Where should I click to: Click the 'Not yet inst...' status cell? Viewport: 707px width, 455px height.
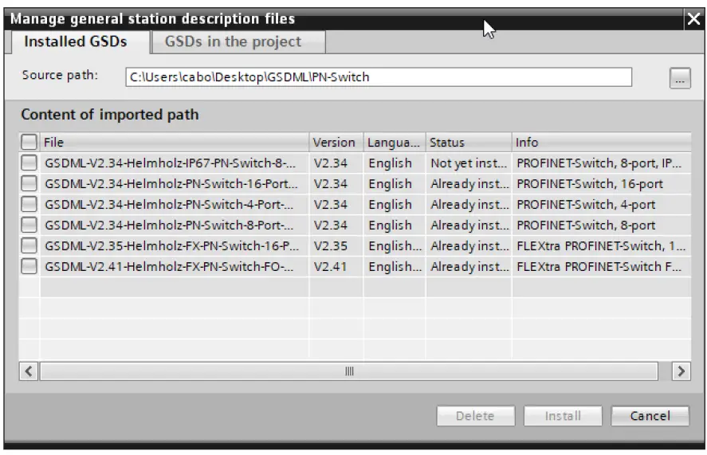tap(469, 163)
